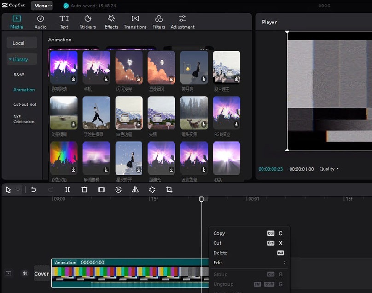The width and height of the screenshot is (372, 293).
Task: Click the timeline playhead marker handle
Action: [201, 199]
